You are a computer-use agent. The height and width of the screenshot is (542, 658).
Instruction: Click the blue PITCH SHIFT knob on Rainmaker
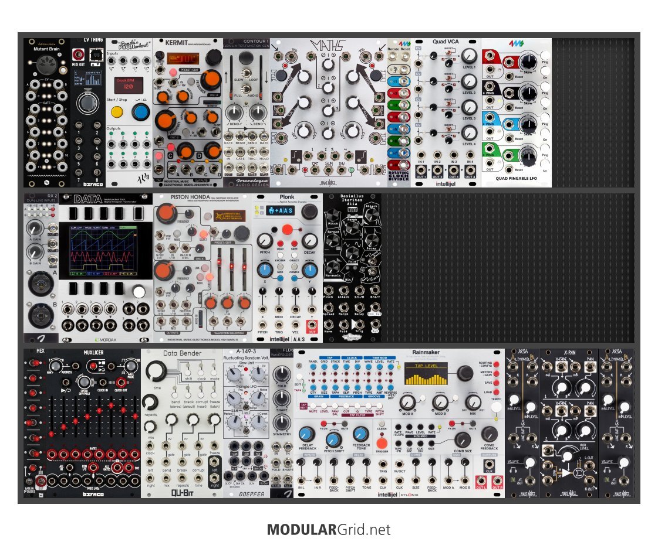[334, 439]
